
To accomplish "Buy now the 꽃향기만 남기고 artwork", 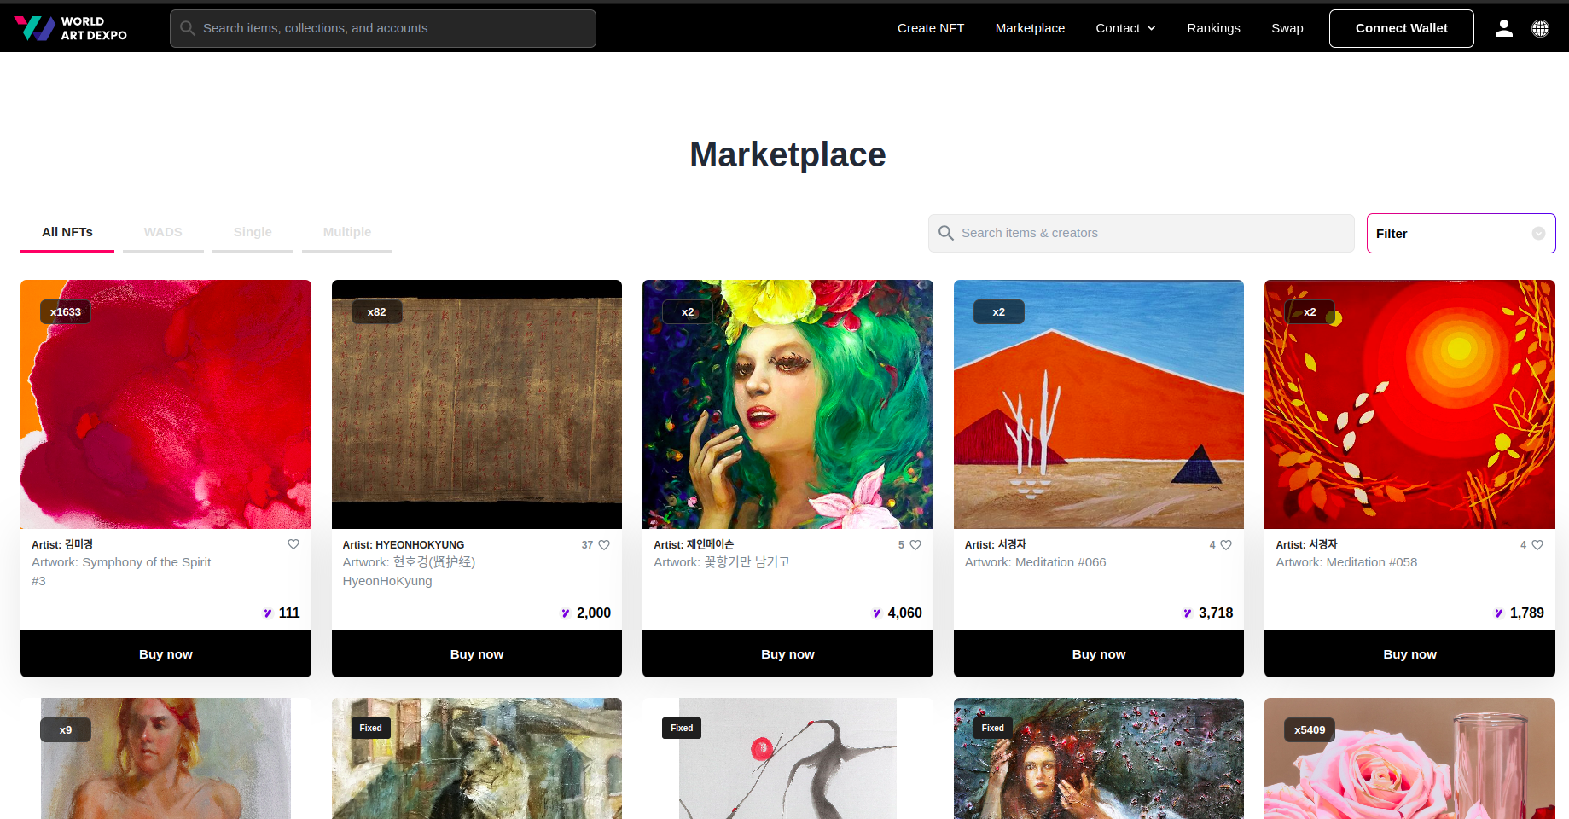I will coord(787,654).
